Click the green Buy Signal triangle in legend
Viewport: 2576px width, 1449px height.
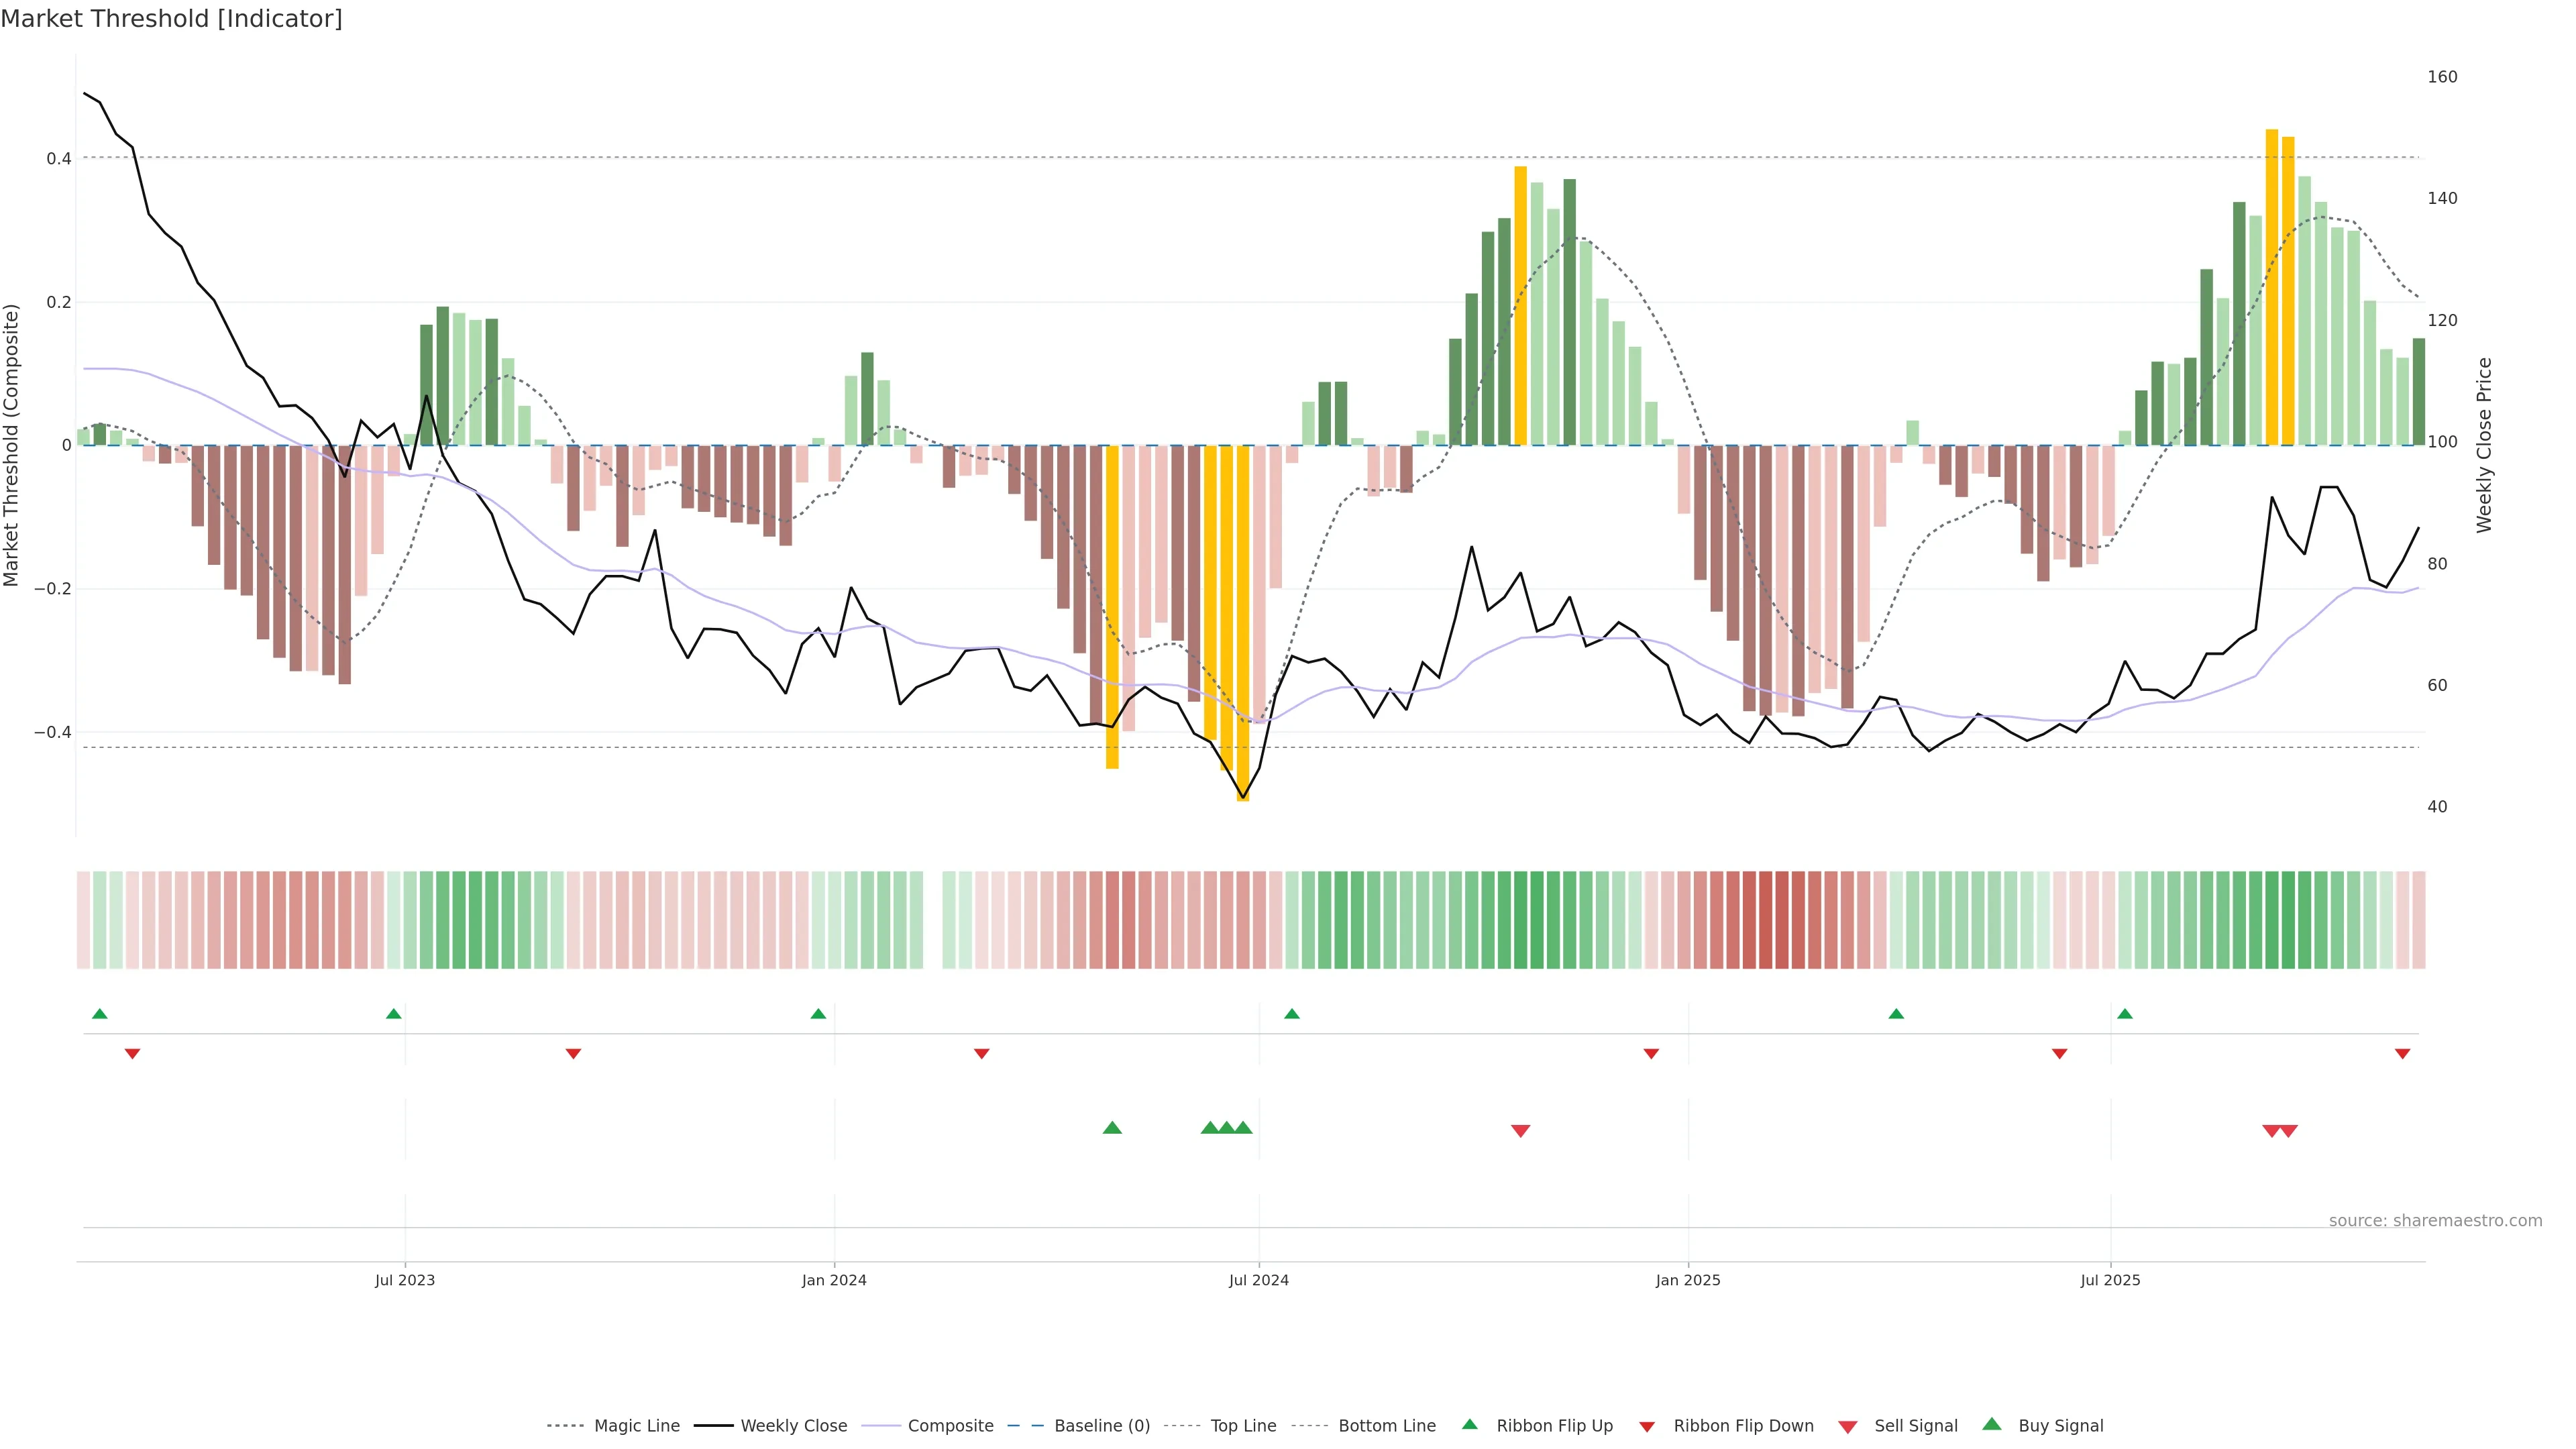coord(1992,1424)
